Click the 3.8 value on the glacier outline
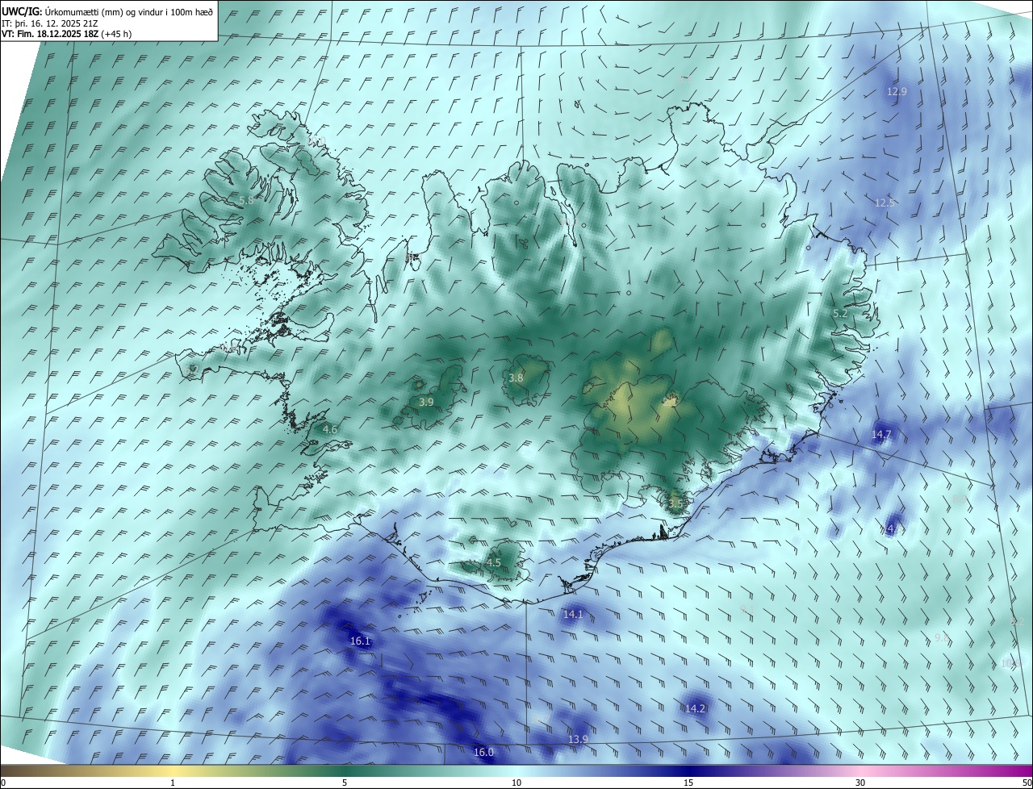 tap(516, 378)
